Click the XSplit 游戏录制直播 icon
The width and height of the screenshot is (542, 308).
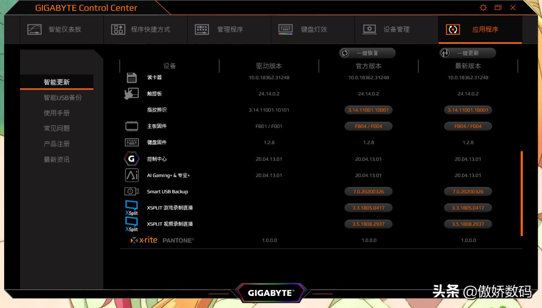point(132,208)
